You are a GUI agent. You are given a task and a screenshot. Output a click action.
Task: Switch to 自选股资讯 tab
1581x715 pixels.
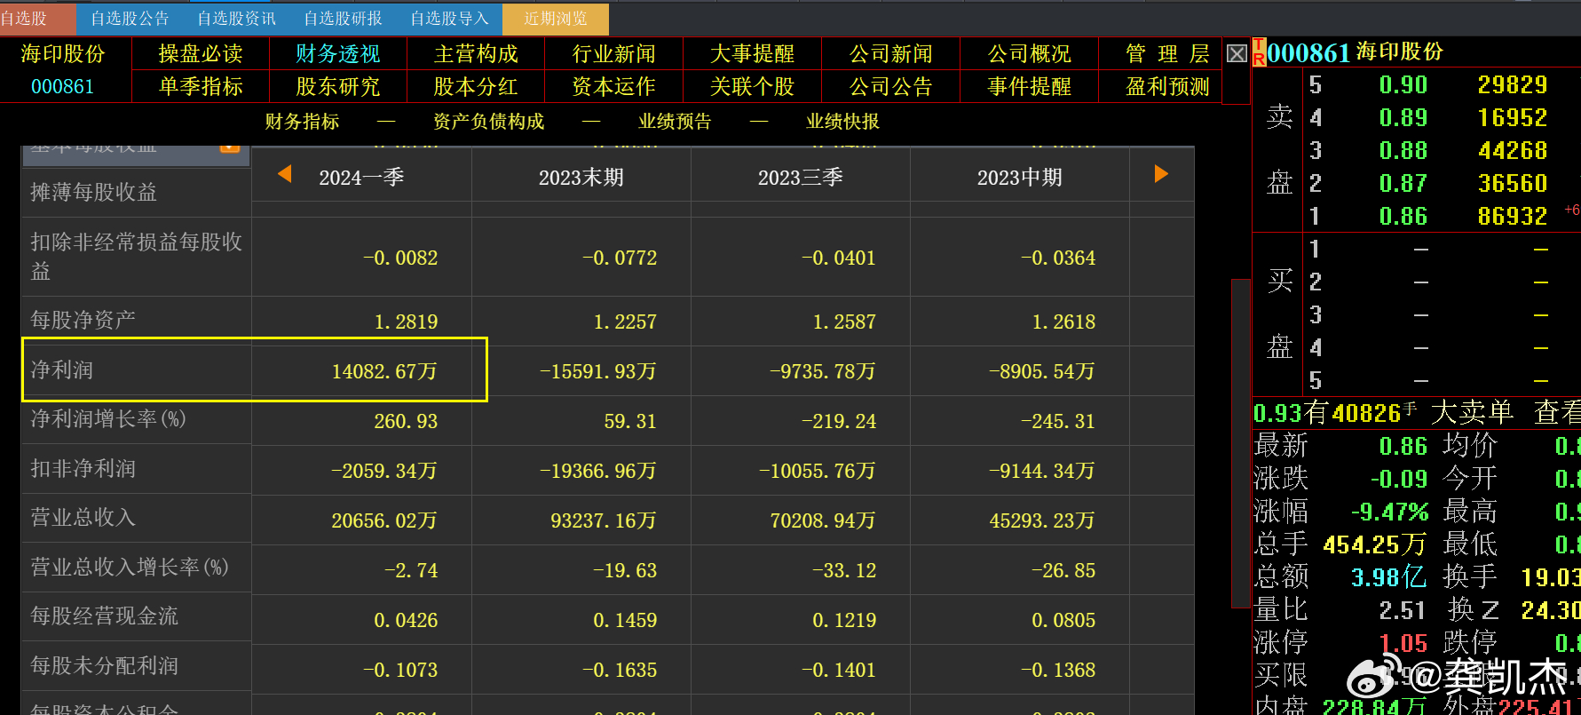click(236, 18)
